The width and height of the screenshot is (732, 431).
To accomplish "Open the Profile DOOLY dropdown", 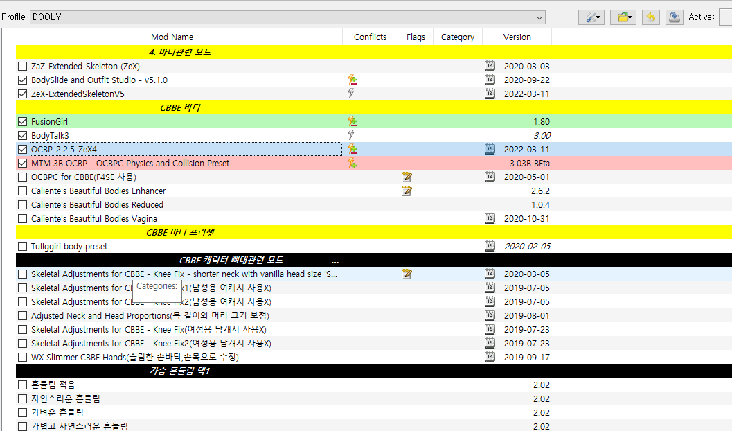I will 287,17.
